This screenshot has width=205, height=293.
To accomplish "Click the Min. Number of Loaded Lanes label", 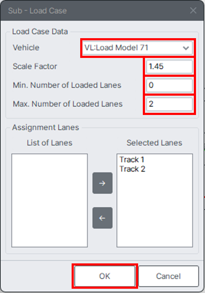I will 67,85.
